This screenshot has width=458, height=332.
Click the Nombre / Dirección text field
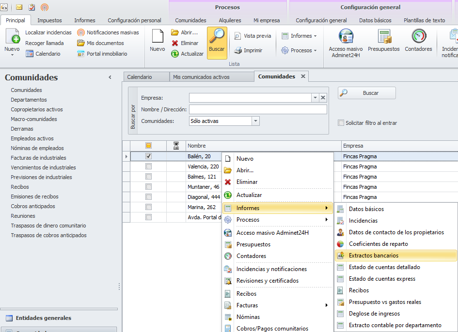257,109
